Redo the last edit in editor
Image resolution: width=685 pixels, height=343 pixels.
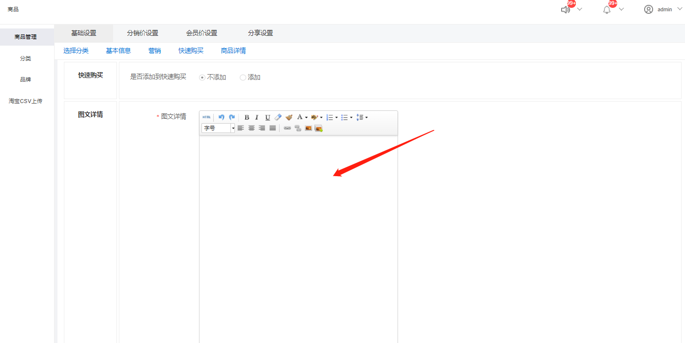(x=232, y=117)
